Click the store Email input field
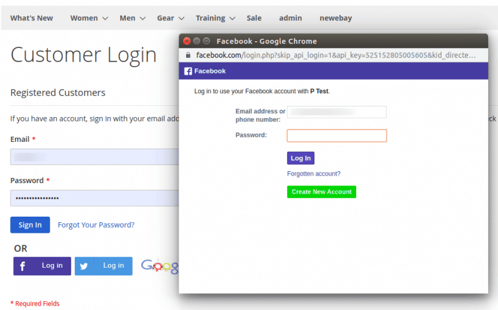The image size is (498, 310). click(x=95, y=157)
